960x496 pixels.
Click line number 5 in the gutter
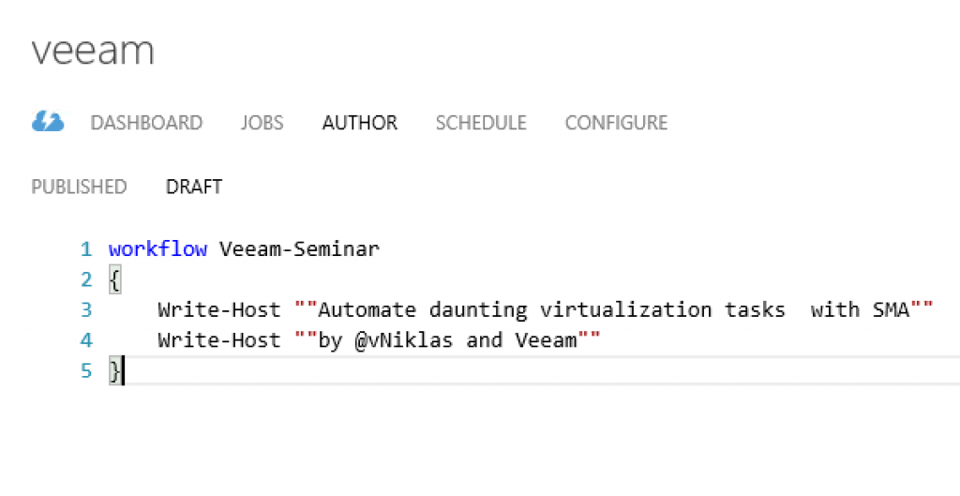click(x=86, y=370)
